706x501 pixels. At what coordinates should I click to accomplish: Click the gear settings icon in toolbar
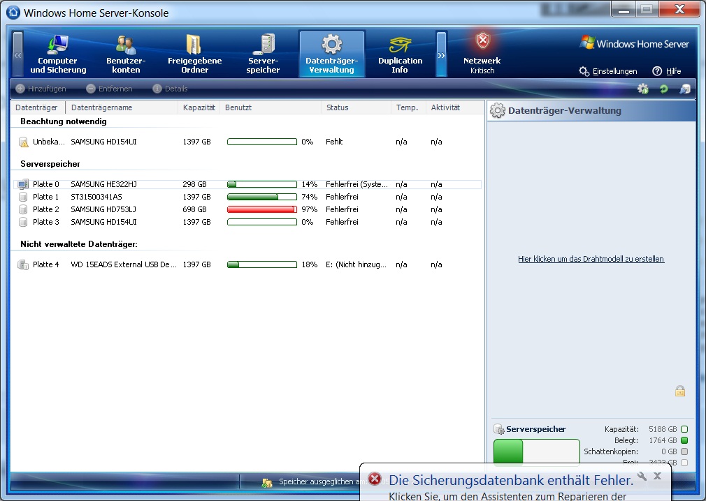(x=643, y=89)
